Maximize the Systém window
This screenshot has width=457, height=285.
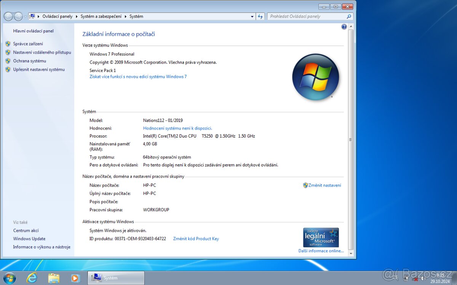click(x=336, y=6)
